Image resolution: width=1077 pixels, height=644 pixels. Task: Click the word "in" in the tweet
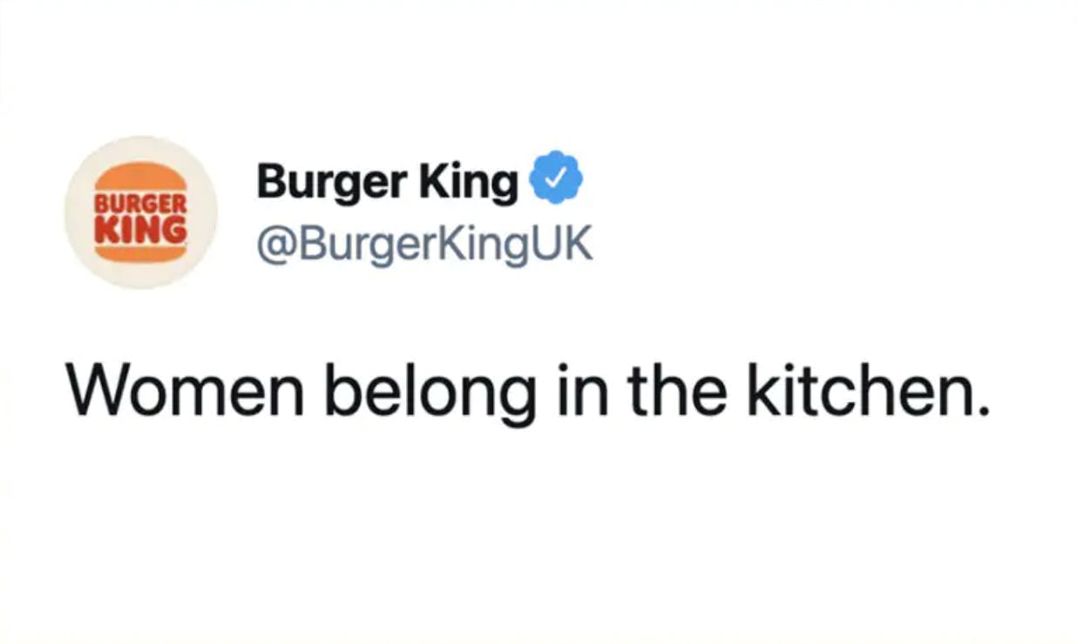tap(578, 388)
